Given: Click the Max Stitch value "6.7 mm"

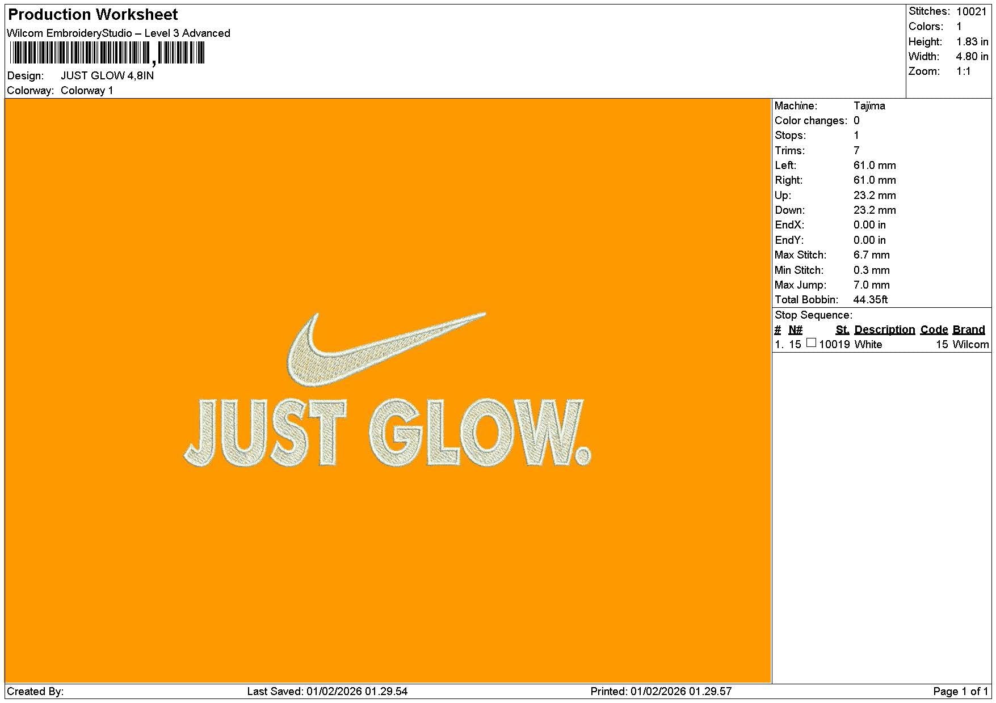Looking at the screenshot, I should [x=872, y=255].
